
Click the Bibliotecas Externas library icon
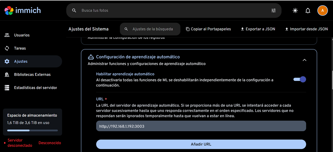click(x=7, y=74)
